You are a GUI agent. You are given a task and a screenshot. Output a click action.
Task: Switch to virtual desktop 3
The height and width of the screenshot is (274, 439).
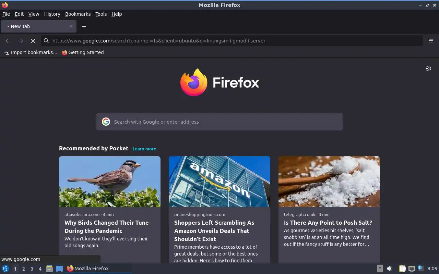(32, 269)
